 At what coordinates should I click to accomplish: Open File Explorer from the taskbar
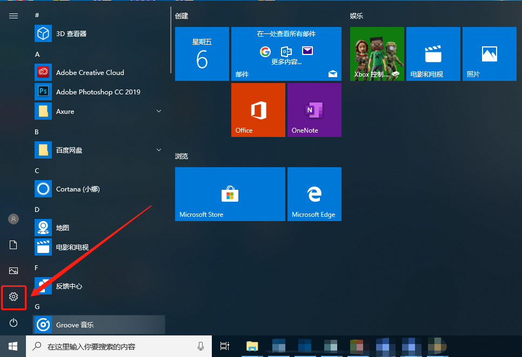click(252, 346)
